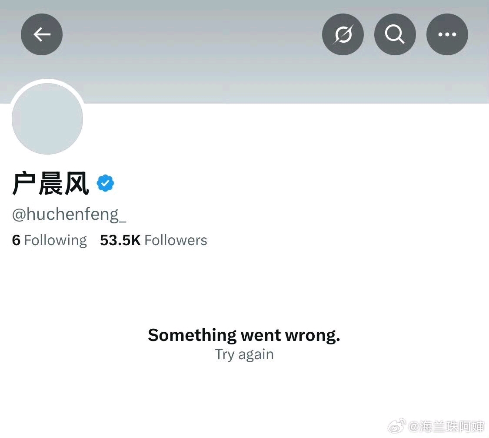Click the 53.5K follower count number
The height and width of the screenshot is (438, 489).
(120, 240)
